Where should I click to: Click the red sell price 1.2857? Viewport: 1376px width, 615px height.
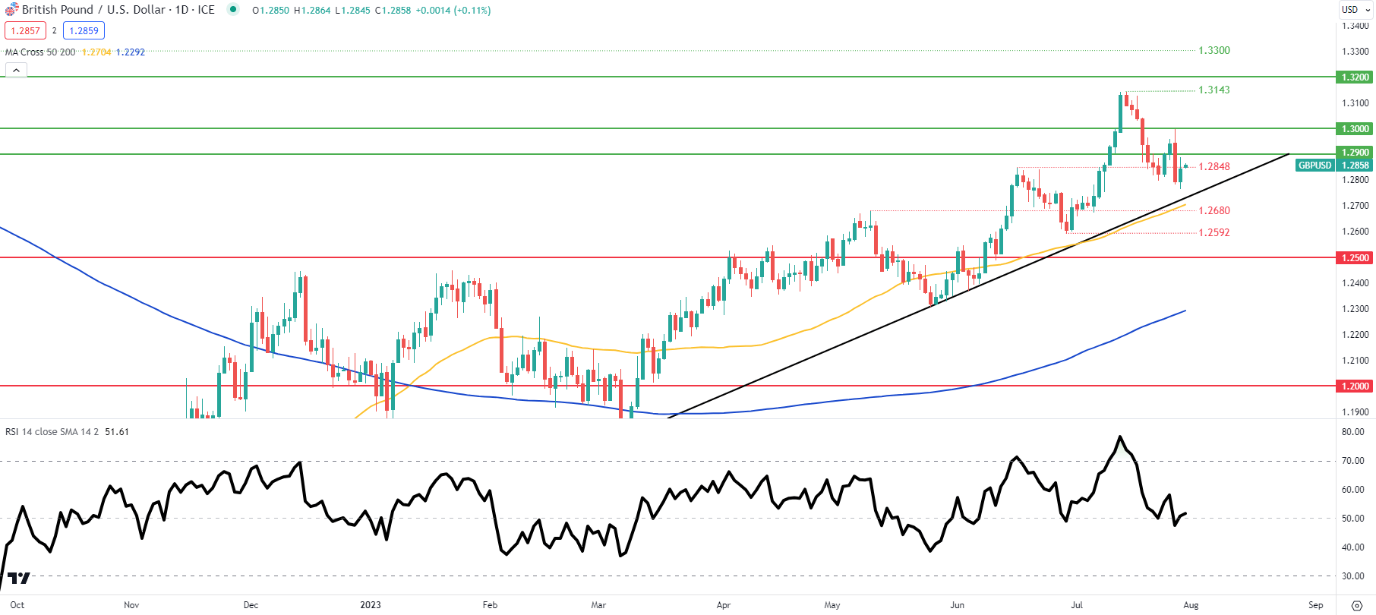[x=25, y=30]
